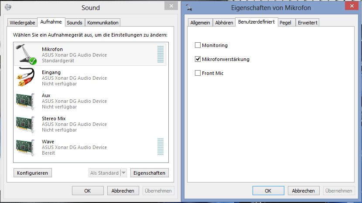This screenshot has height=203, width=362.
Task: Click the Mikrofon device icon
Action: 26,55
